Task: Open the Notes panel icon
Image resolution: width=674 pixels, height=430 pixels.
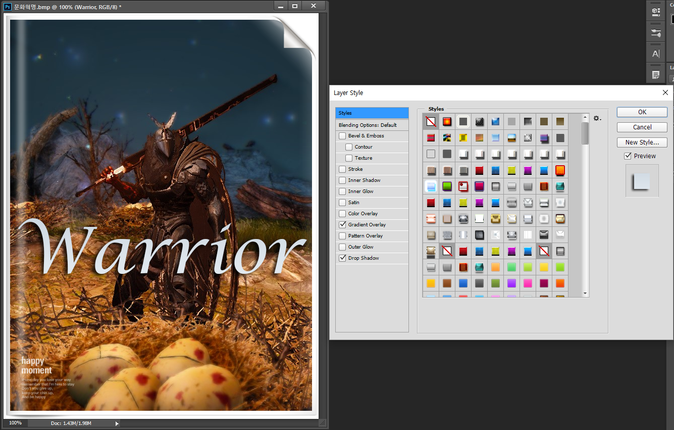Action: coord(656,75)
